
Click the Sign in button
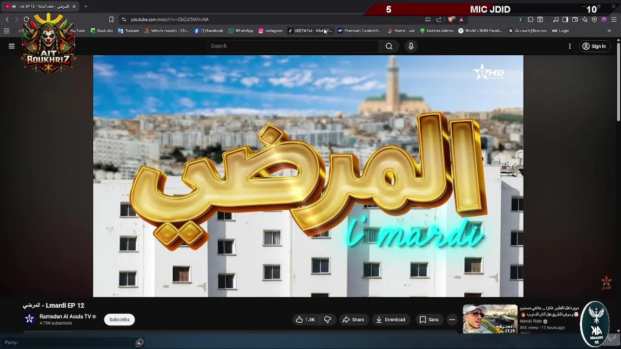coord(594,46)
